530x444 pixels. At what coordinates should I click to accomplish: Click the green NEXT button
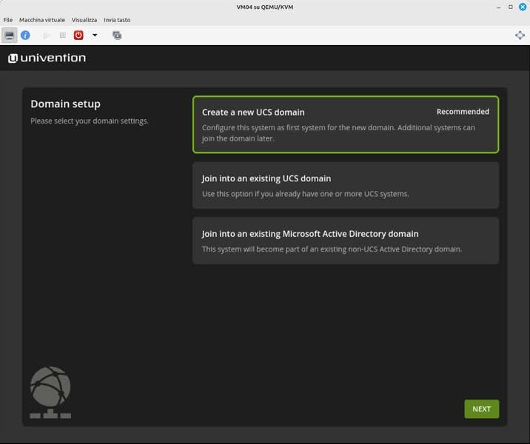[x=482, y=409]
